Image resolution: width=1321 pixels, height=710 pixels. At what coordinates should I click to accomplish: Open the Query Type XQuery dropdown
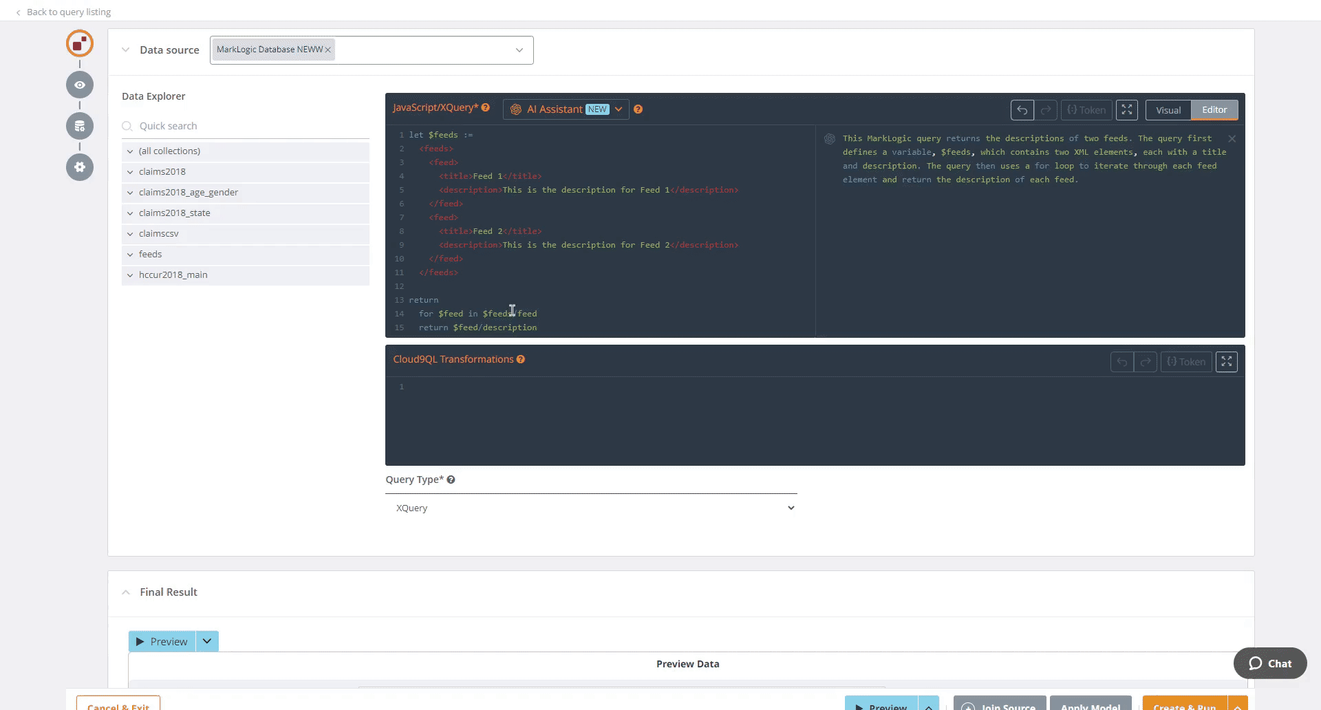coord(591,508)
